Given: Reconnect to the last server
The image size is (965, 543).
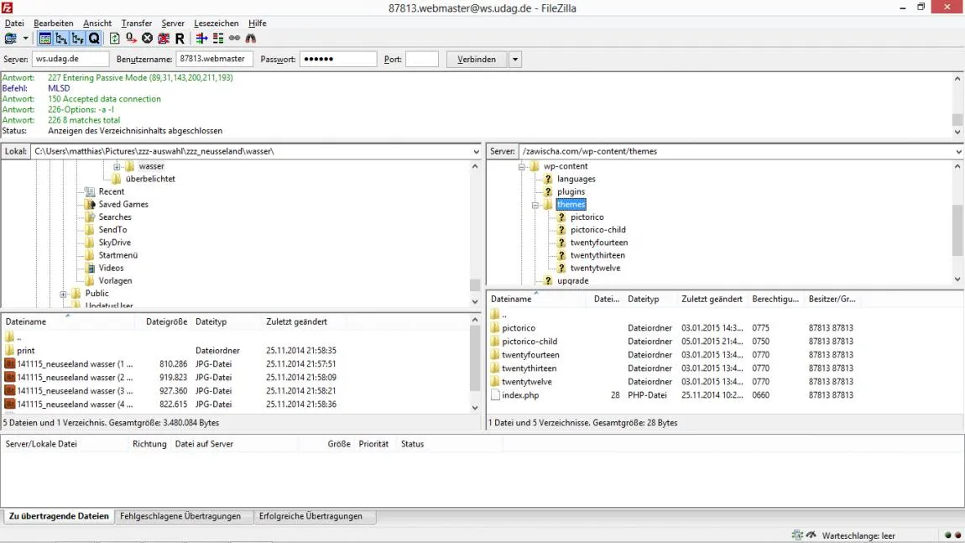Looking at the screenshot, I should click(x=180, y=38).
